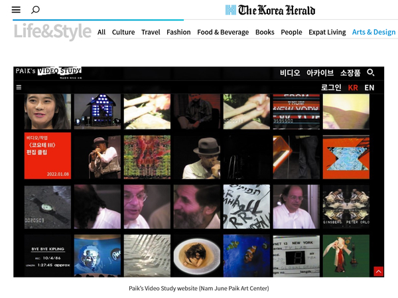The image size is (398, 298).
Task: Open the Books section
Action: [265, 32]
